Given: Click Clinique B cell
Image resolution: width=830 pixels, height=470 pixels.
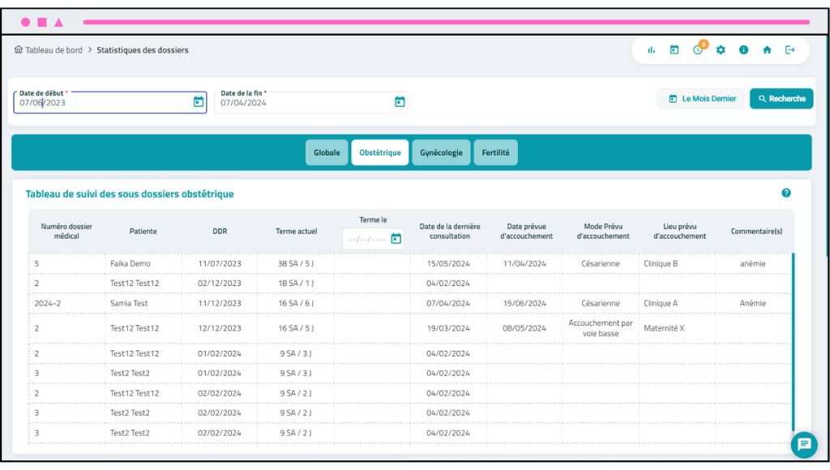Looking at the screenshot, I should click(x=661, y=263).
